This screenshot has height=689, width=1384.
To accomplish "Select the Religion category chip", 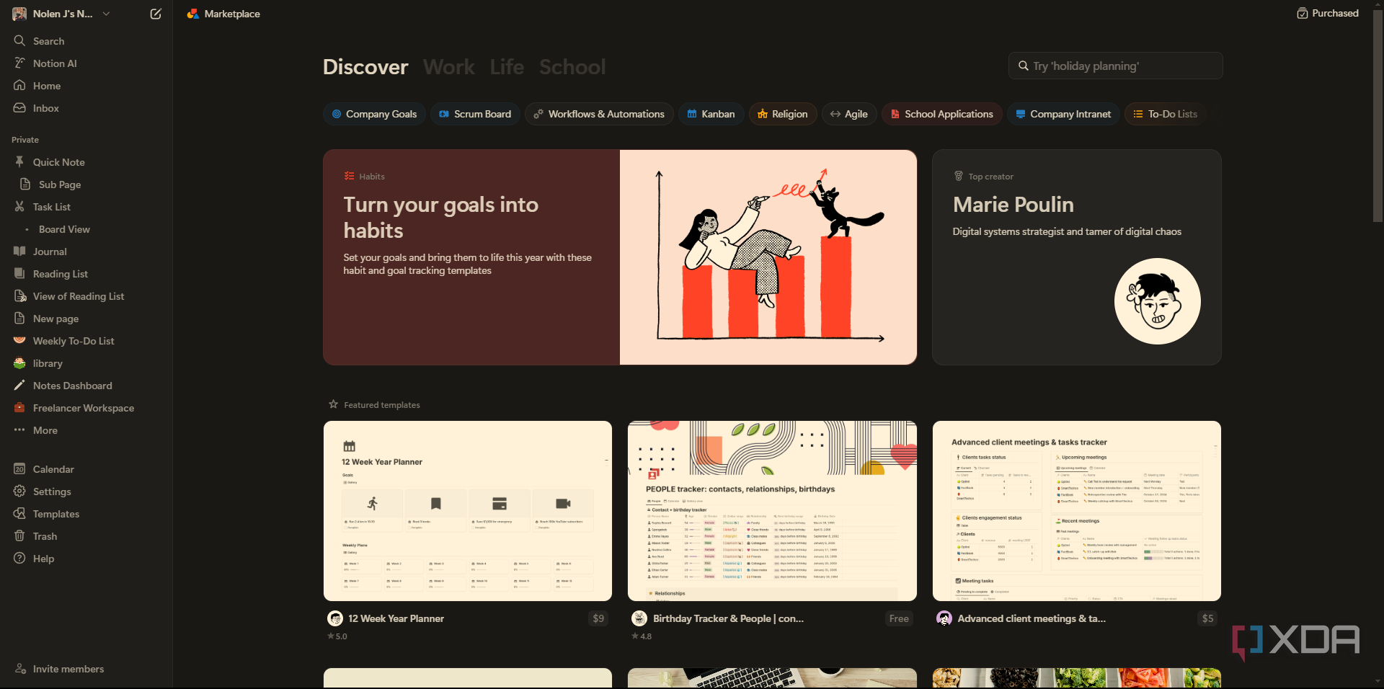I will coord(782,114).
